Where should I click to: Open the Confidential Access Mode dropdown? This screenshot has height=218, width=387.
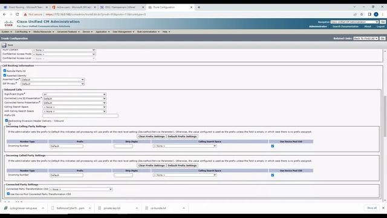pyautogui.click(x=63, y=54)
